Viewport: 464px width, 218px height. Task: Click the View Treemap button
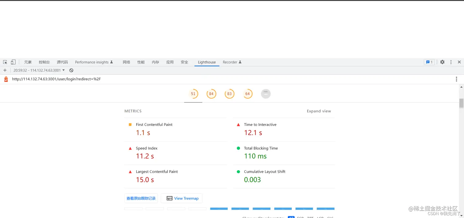pos(182,198)
